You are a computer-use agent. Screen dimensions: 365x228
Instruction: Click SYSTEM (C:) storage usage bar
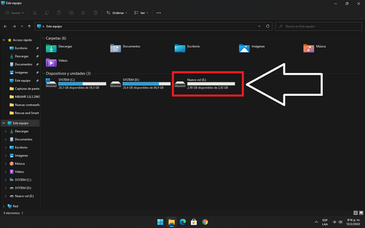coord(82,84)
